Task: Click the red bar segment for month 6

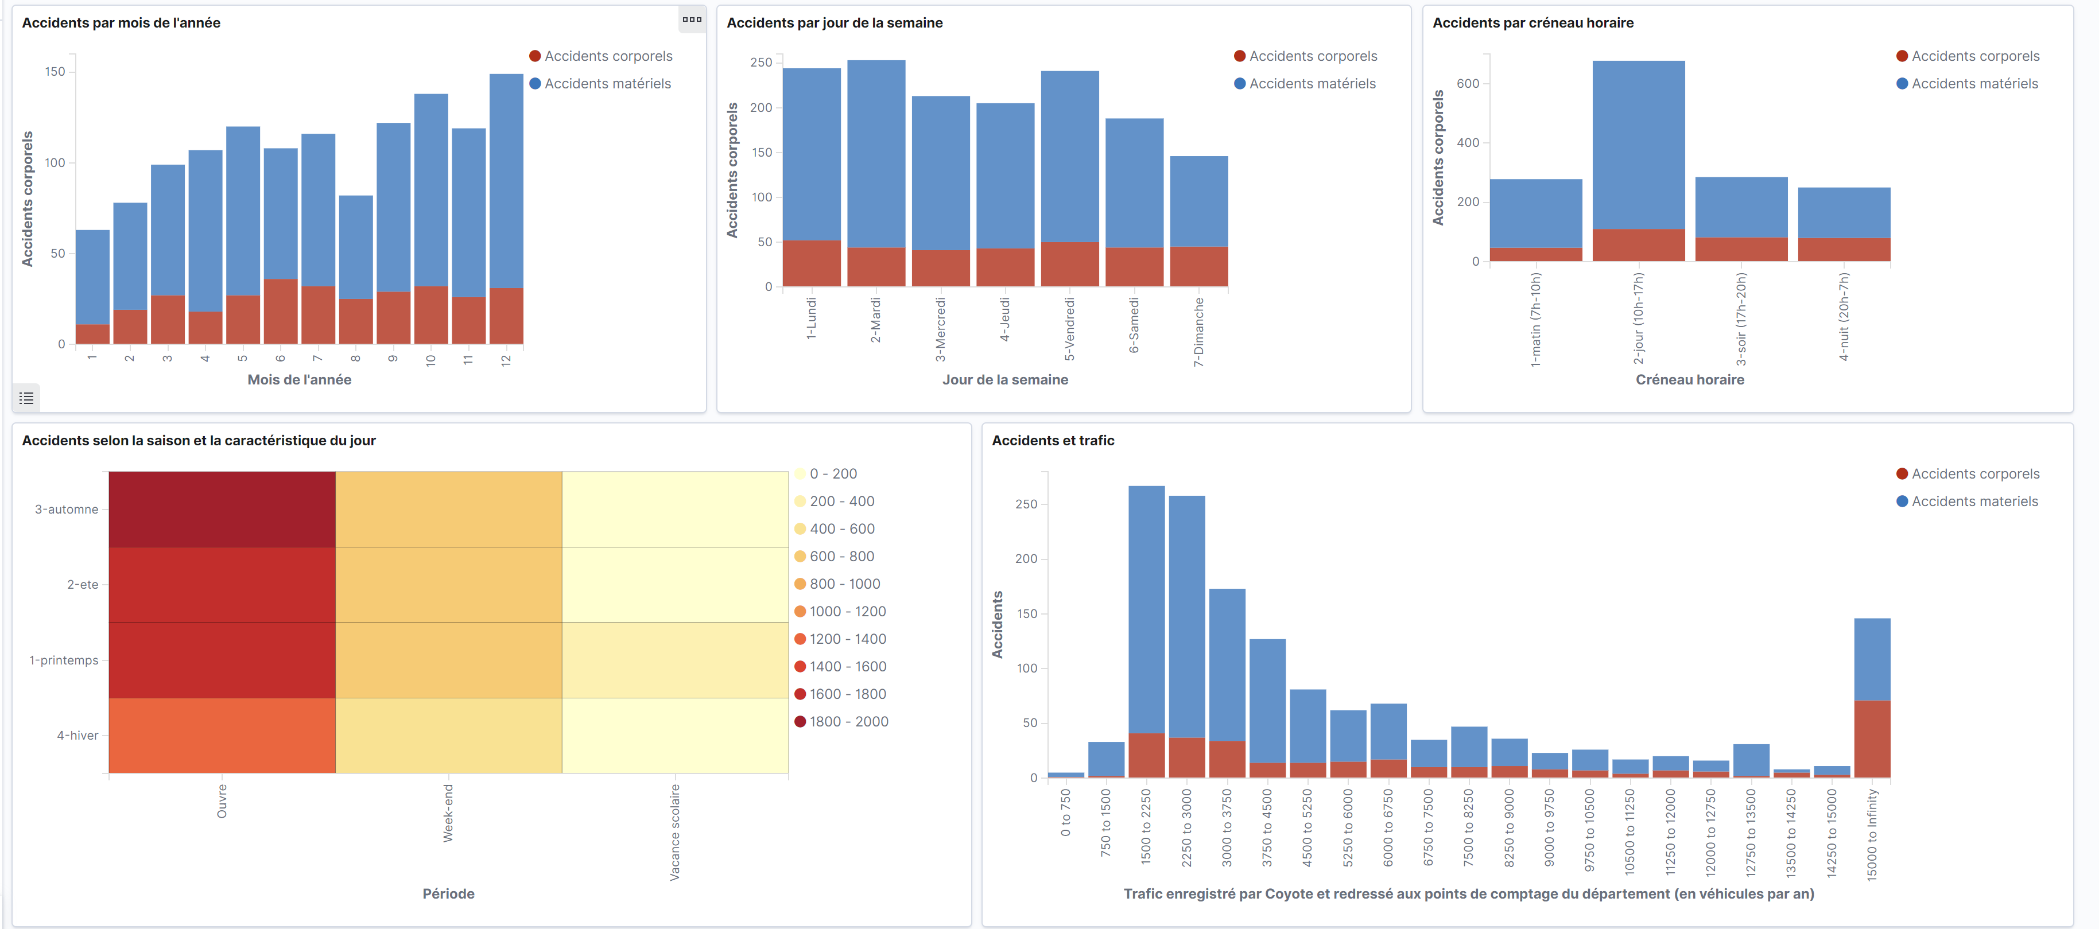Action: [x=280, y=312]
